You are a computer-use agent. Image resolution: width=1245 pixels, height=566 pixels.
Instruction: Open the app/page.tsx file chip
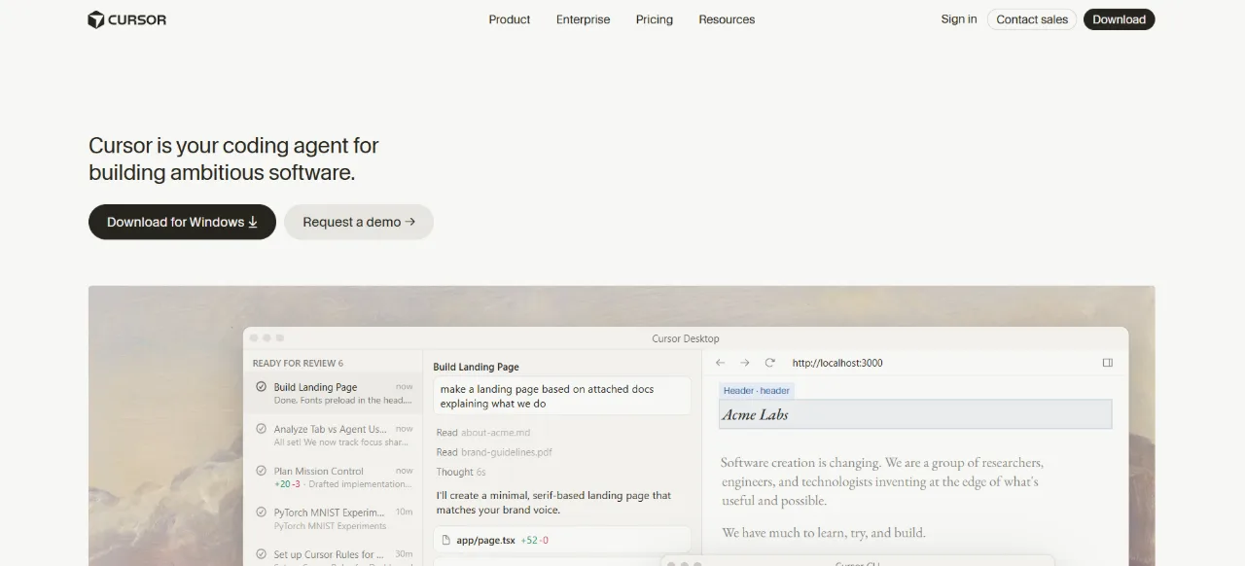[x=562, y=540]
